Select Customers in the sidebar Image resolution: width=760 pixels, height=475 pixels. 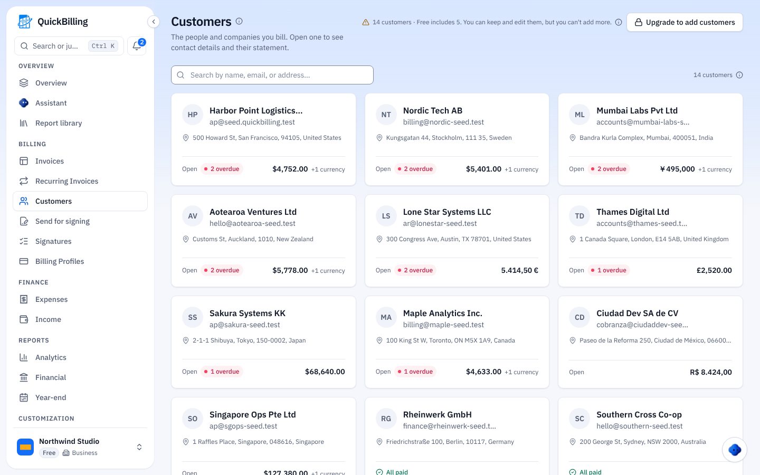click(80, 201)
